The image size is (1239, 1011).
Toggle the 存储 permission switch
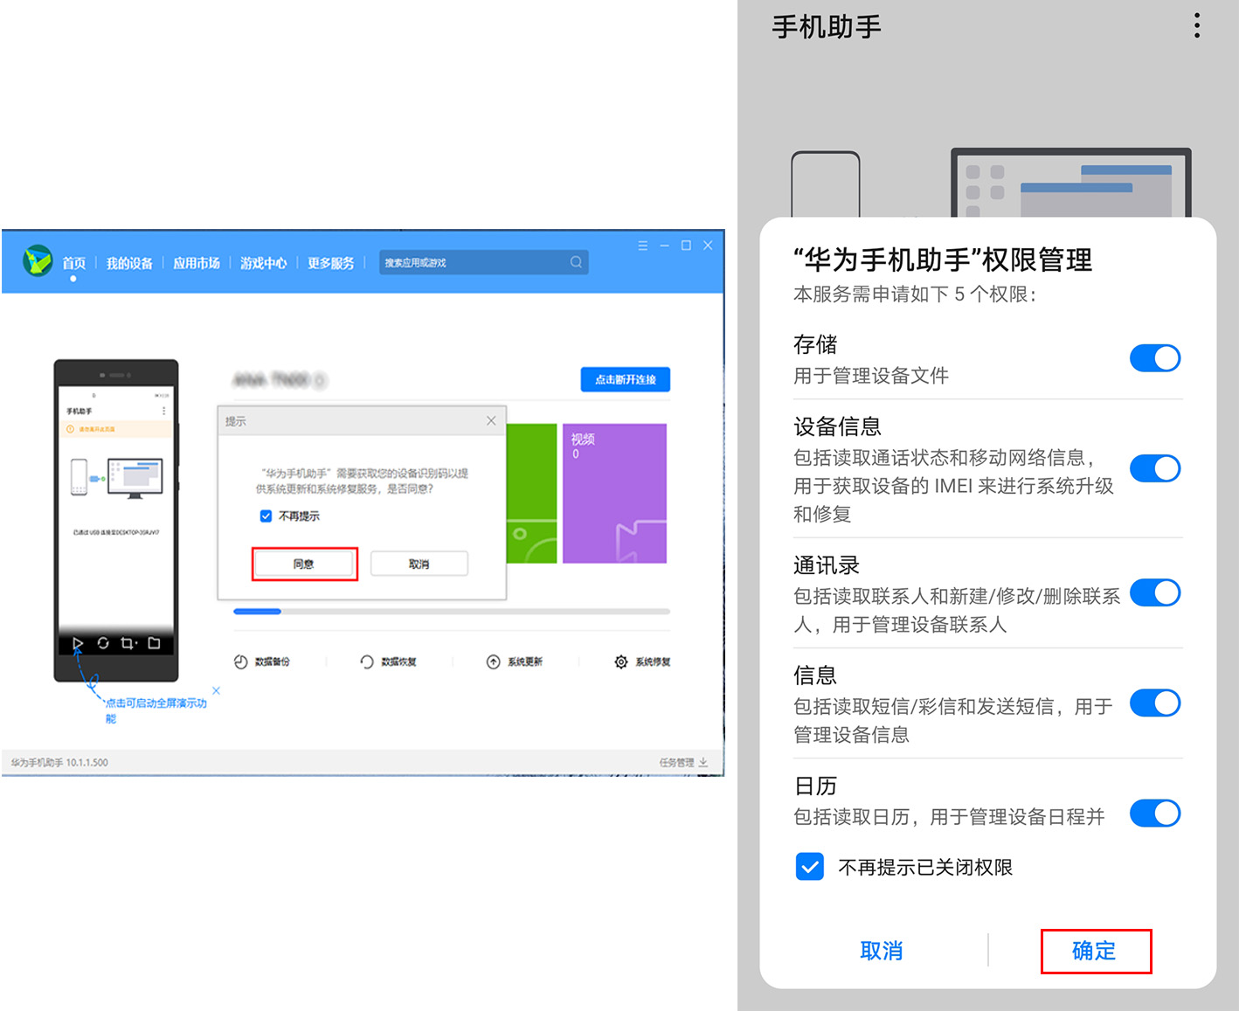point(1155,358)
